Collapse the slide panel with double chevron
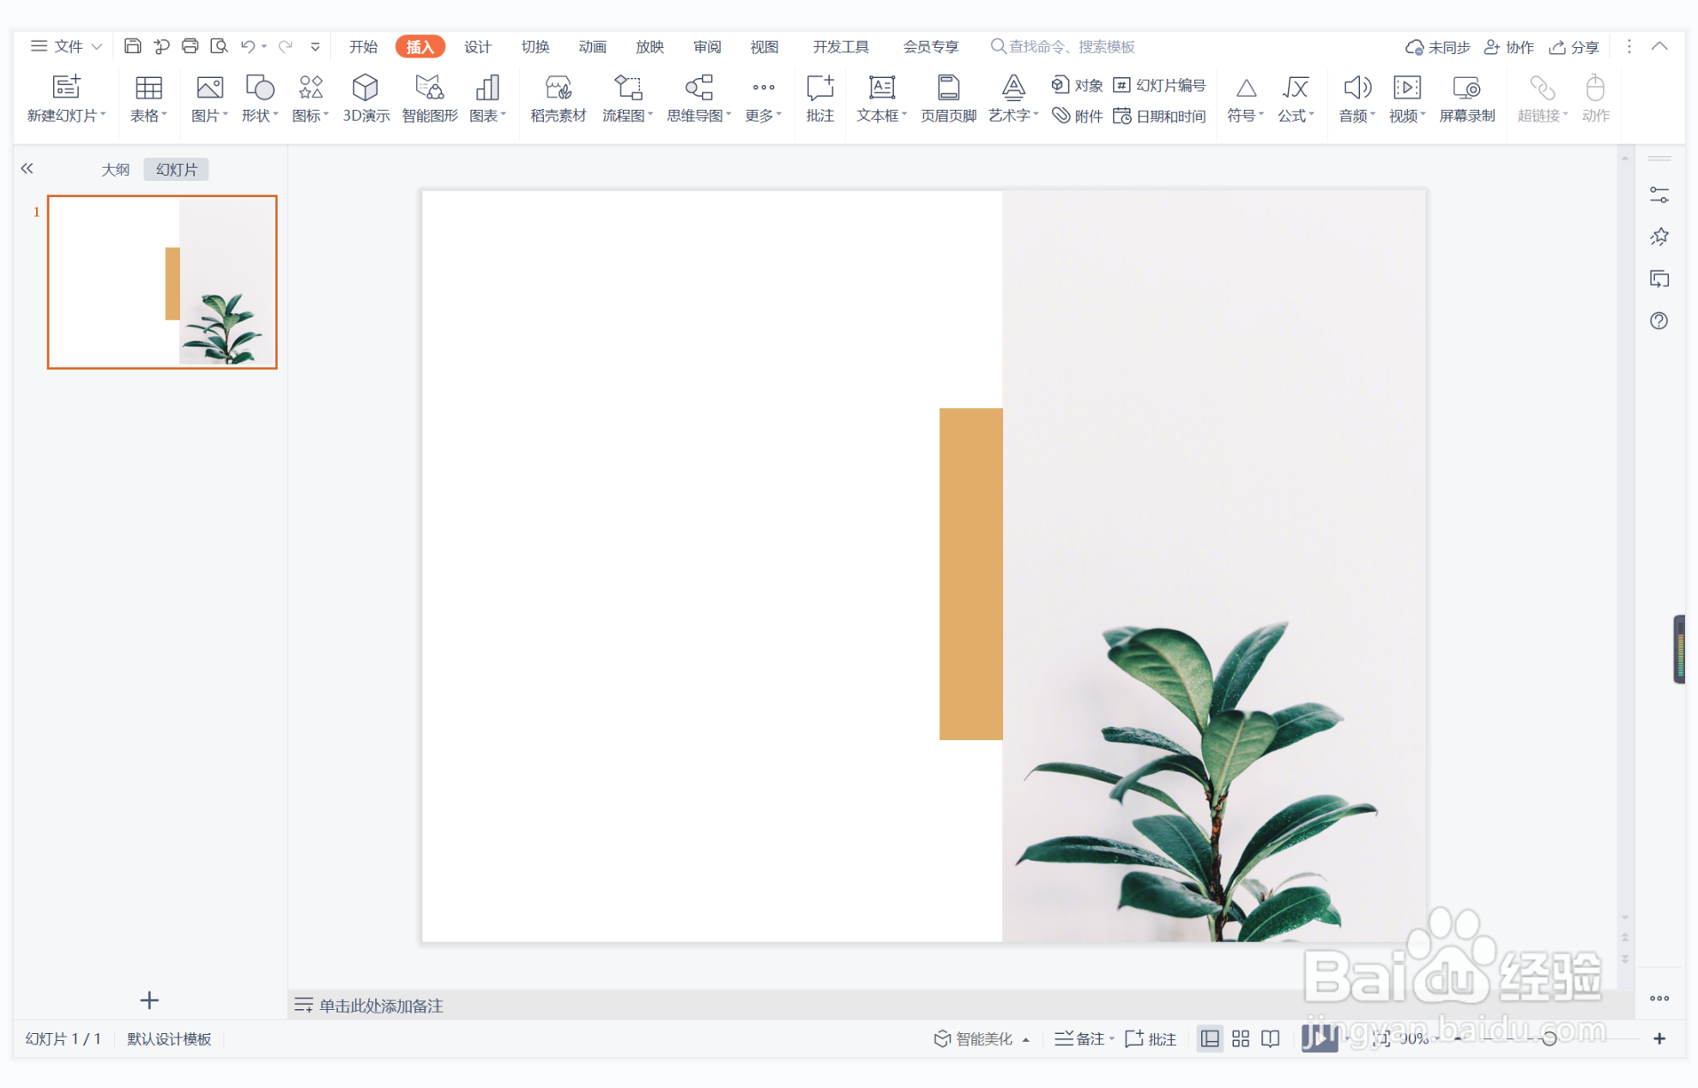The height and width of the screenshot is (1088, 1698). click(27, 168)
